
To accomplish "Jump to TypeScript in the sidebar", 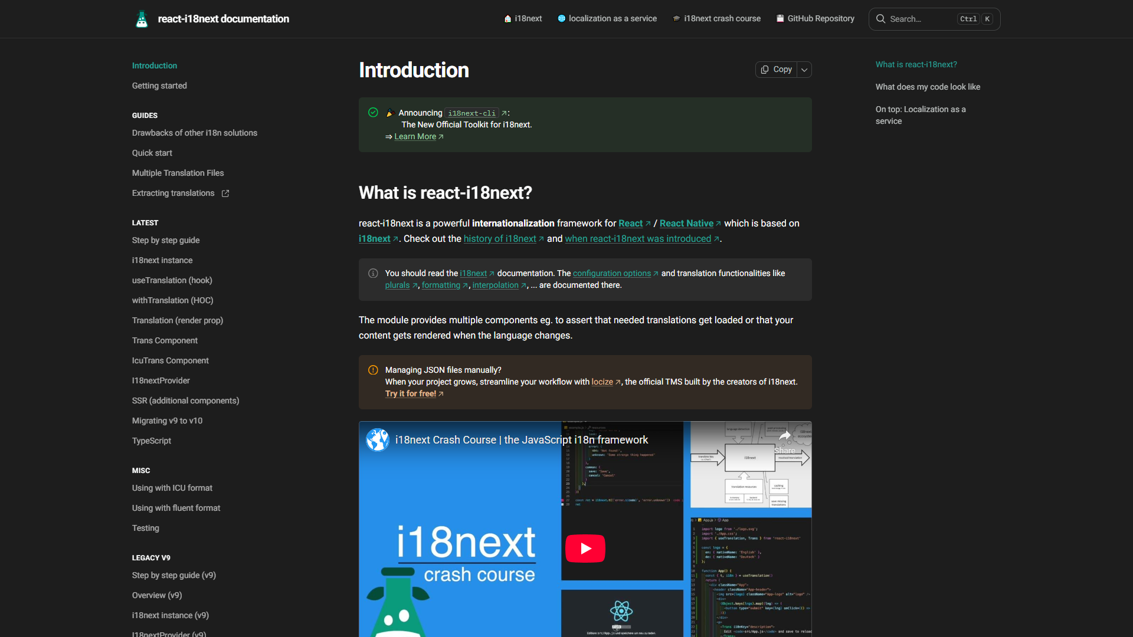I will tap(151, 441).
